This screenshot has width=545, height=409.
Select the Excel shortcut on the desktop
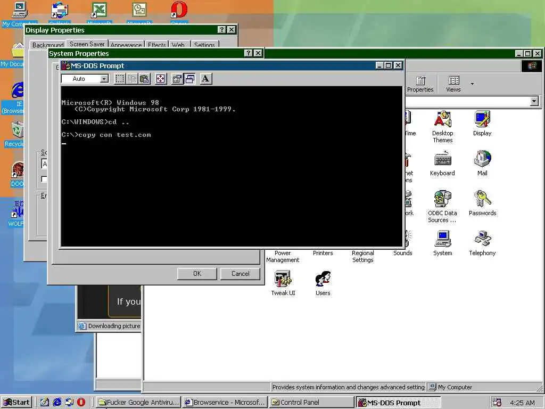(99, 13)
